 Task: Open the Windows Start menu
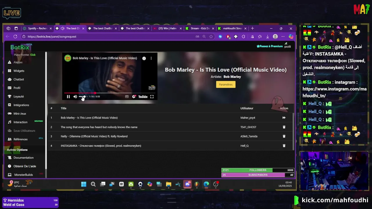[84, 184]
